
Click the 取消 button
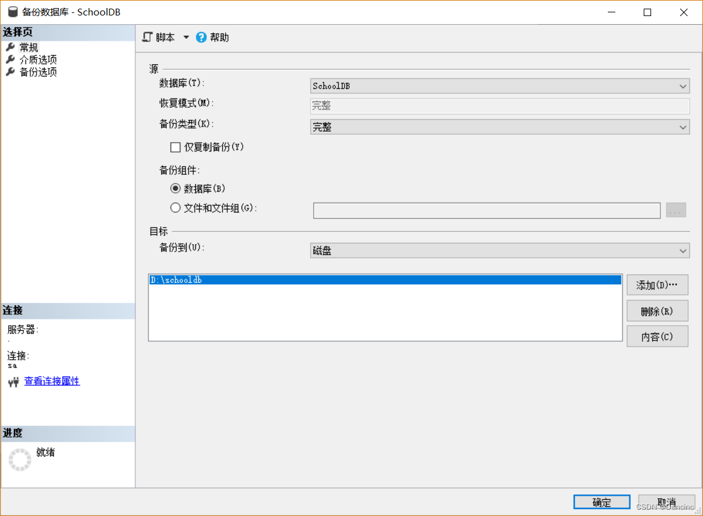tap(666, 502)
